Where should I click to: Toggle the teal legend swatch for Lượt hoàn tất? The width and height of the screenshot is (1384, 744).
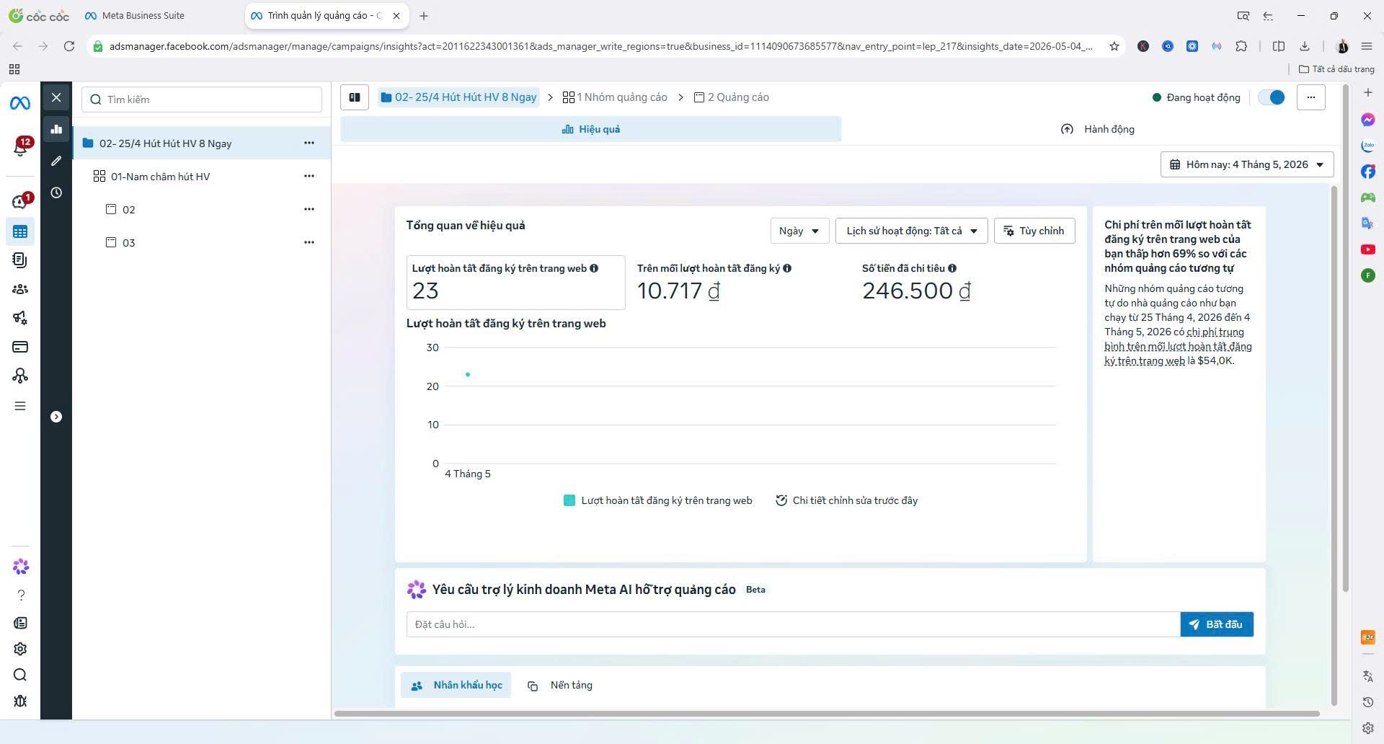(569, 500)
